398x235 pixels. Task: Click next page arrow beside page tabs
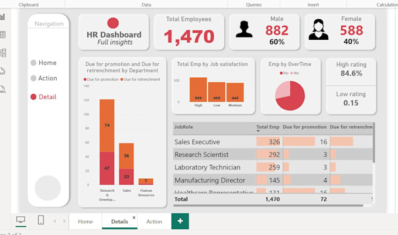point(64,222)
